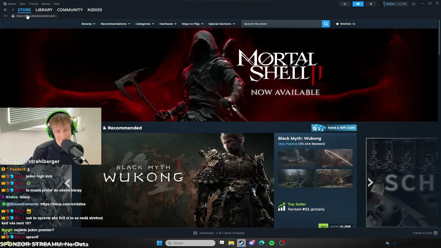Open the Friends menu
441x248 pixels.
[x=33, y=4]
